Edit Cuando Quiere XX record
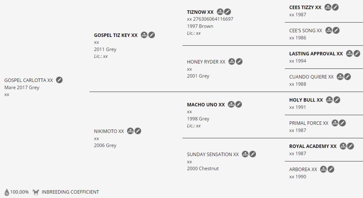Image resolution: width=363 pixels, height=198 pixels. pos(348,77)
